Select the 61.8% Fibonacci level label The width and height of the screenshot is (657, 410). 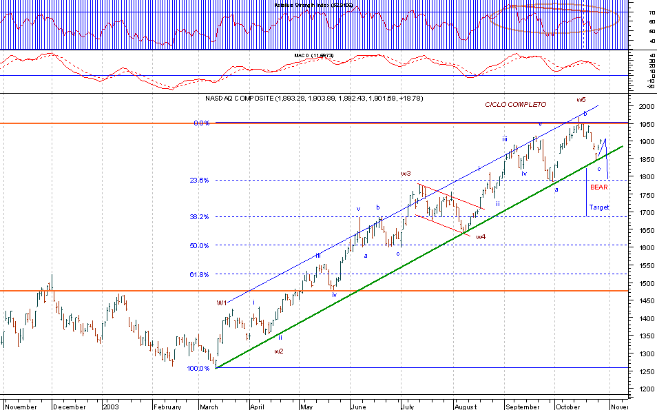coord(199,274)
